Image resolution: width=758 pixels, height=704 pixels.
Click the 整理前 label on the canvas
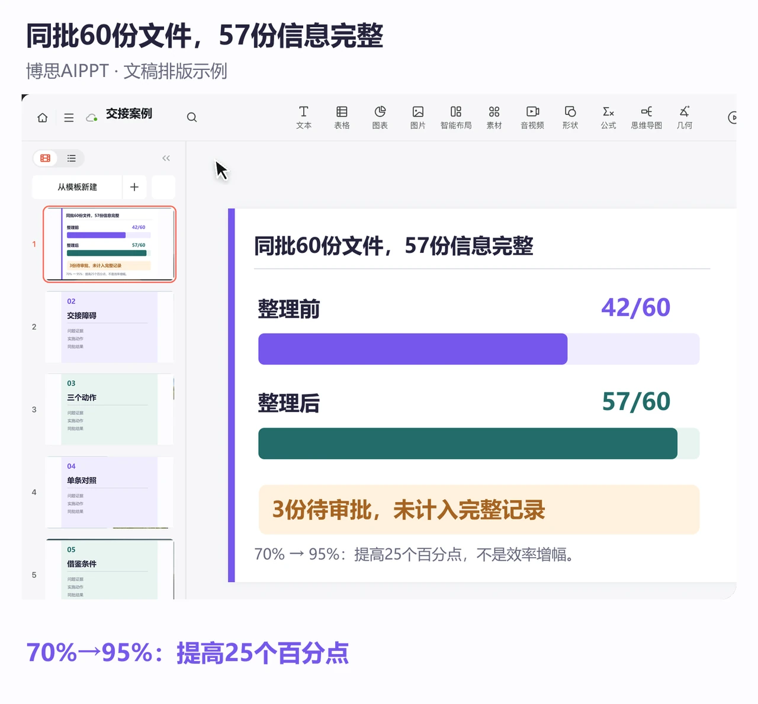click(x=289, y=309)
